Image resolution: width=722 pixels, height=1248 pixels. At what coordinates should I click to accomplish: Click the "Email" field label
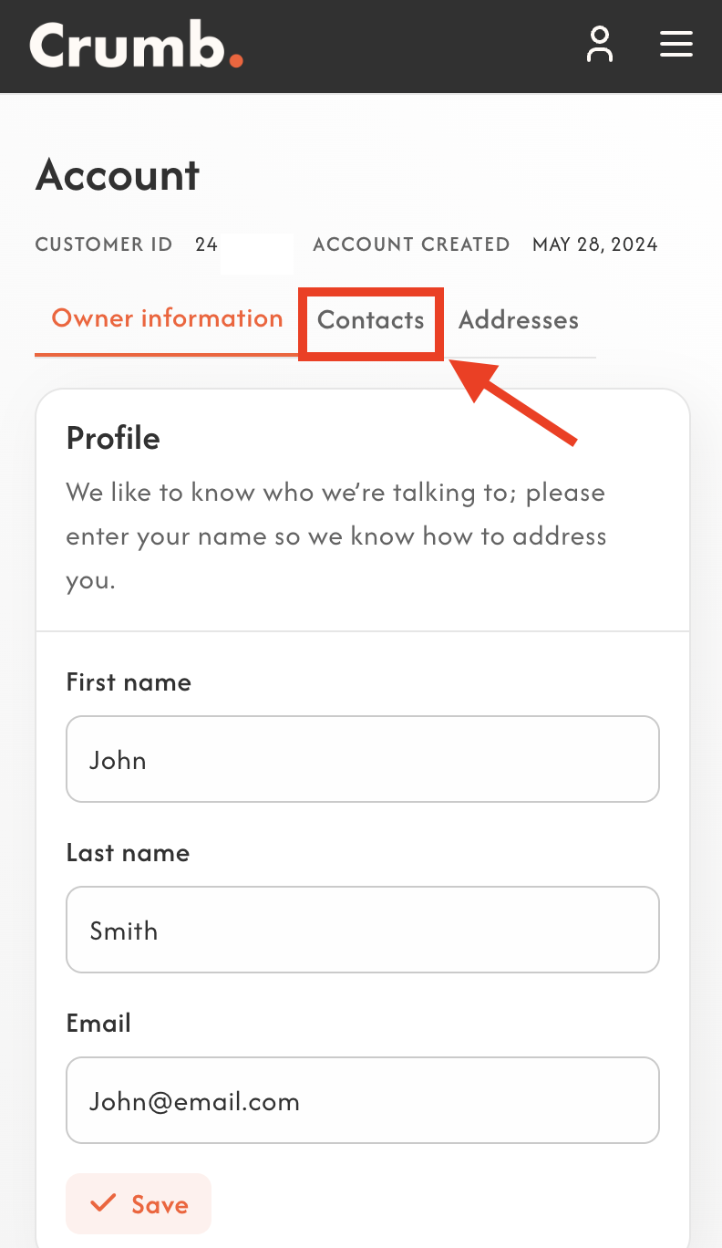98,1024
